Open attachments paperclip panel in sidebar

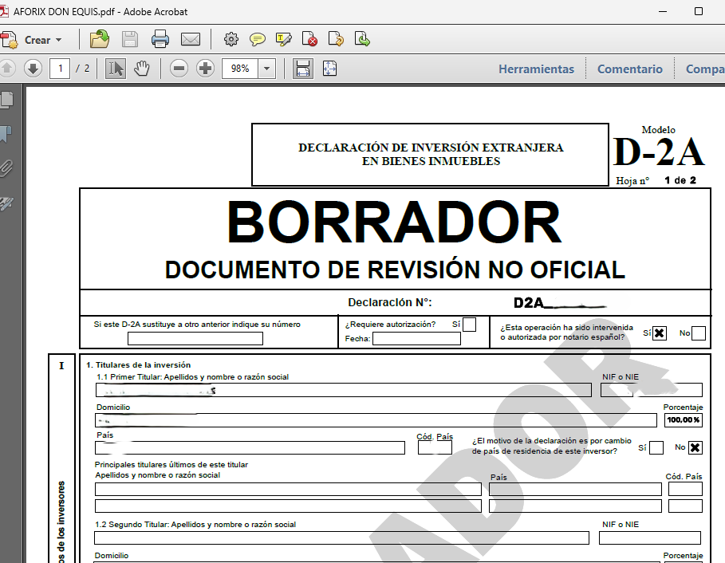(6, 167)
